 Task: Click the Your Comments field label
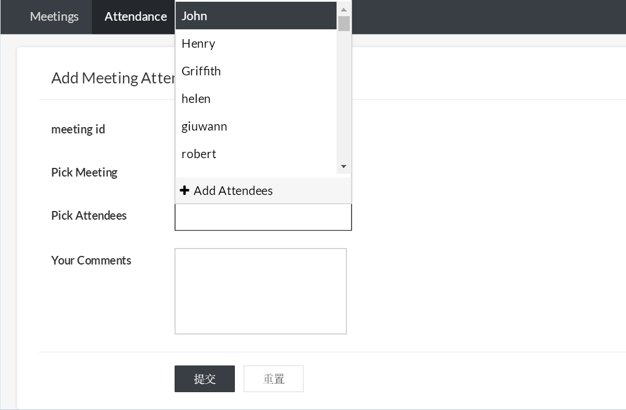tap(91, 260)
